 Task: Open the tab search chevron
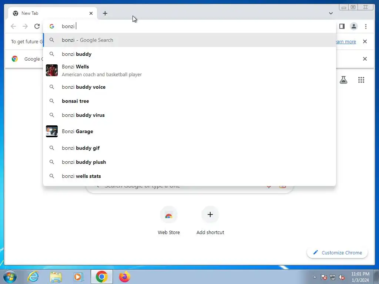tap(331, 13)
